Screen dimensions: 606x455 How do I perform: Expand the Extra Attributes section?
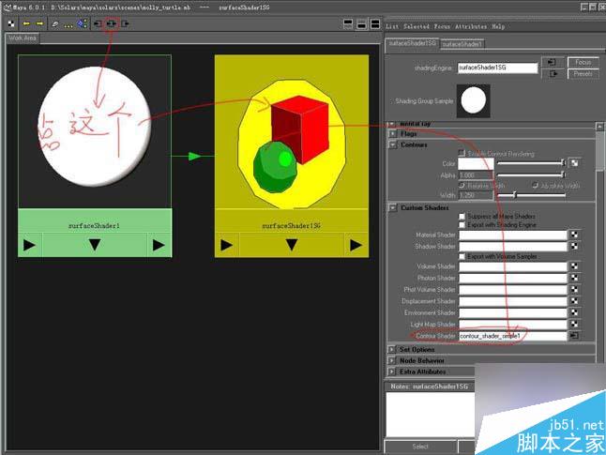tap(392, 372)
